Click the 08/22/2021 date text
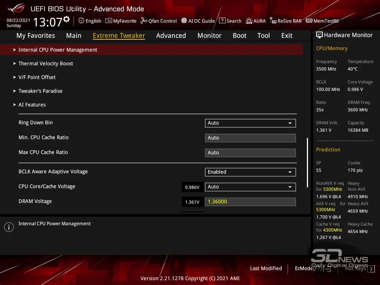380x285 pixels. tap(18, 20)
